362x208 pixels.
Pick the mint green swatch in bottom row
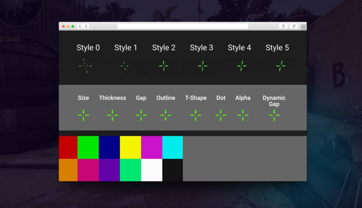[130, 170]
